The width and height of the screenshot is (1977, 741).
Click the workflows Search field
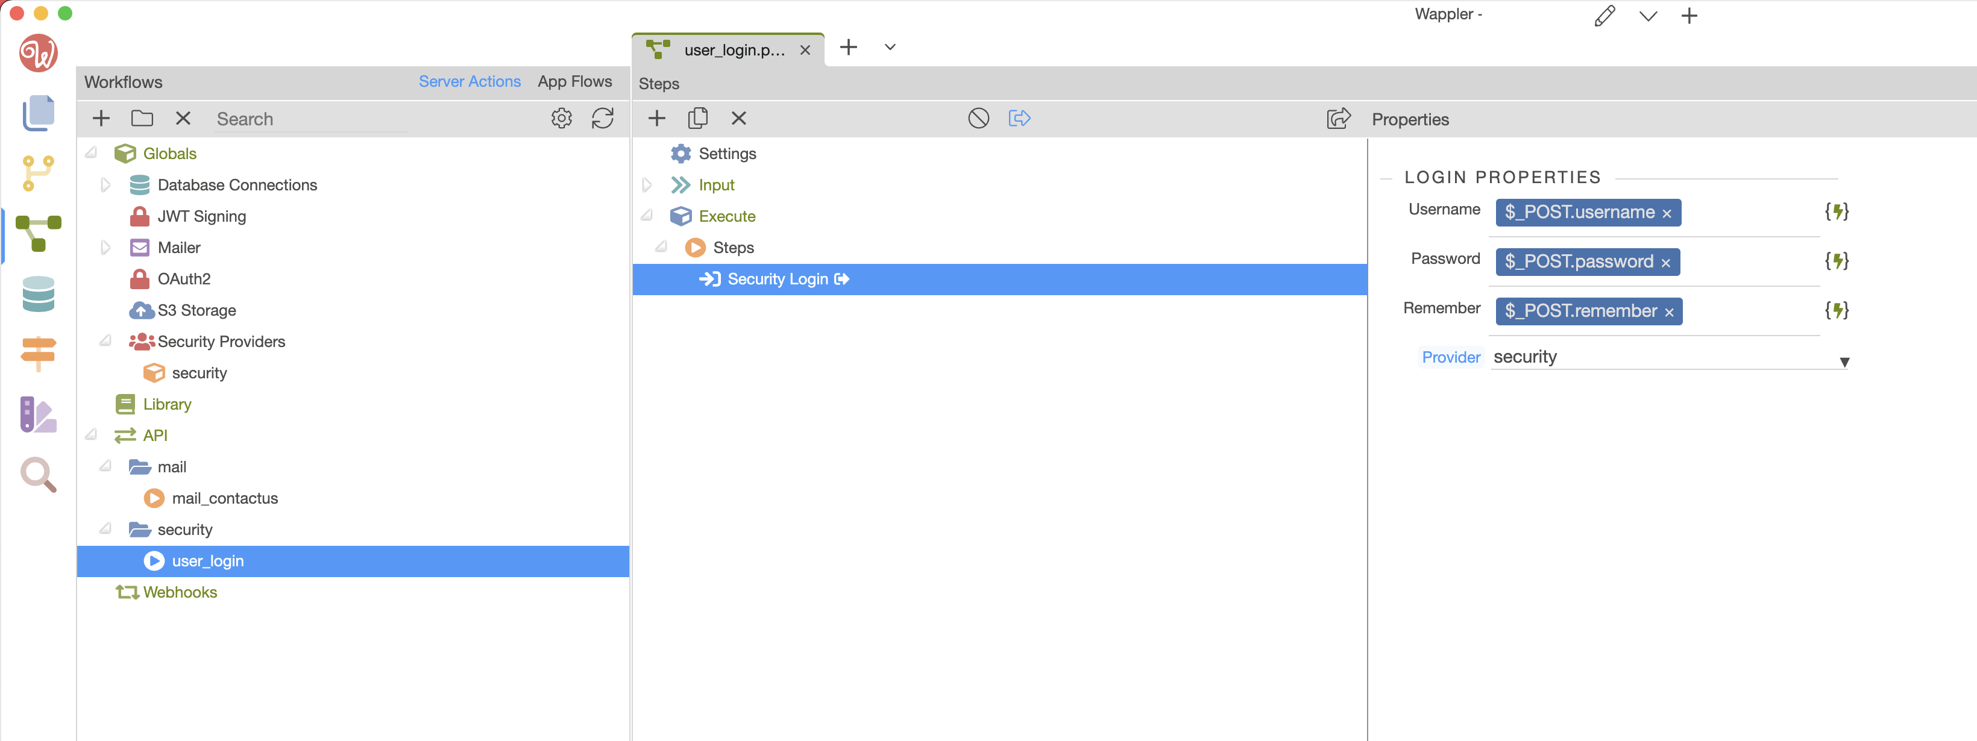(310, 119)
